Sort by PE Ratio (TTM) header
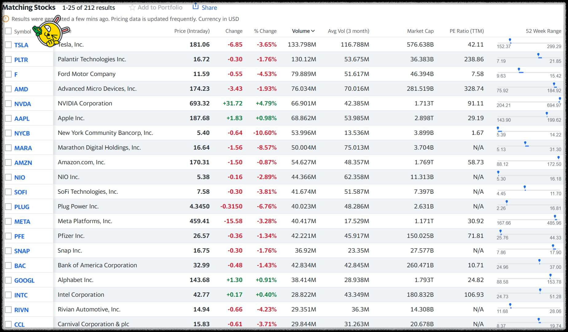Screen dimensions: 568x332 pos(467,31)
